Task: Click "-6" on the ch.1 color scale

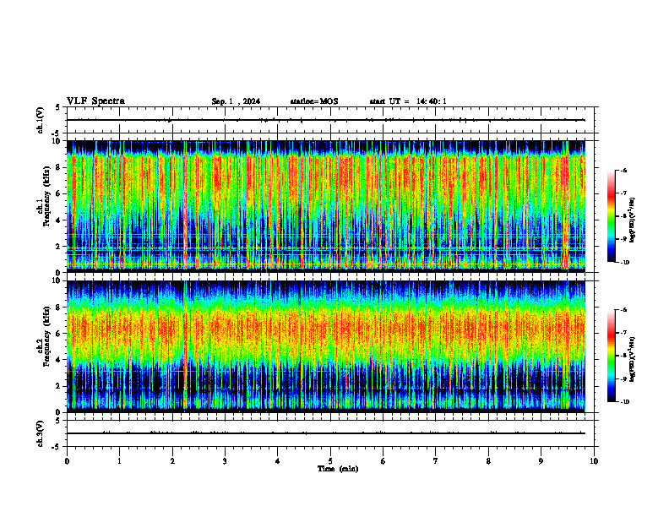Action: pyautogui.click(x=623, y=171)
